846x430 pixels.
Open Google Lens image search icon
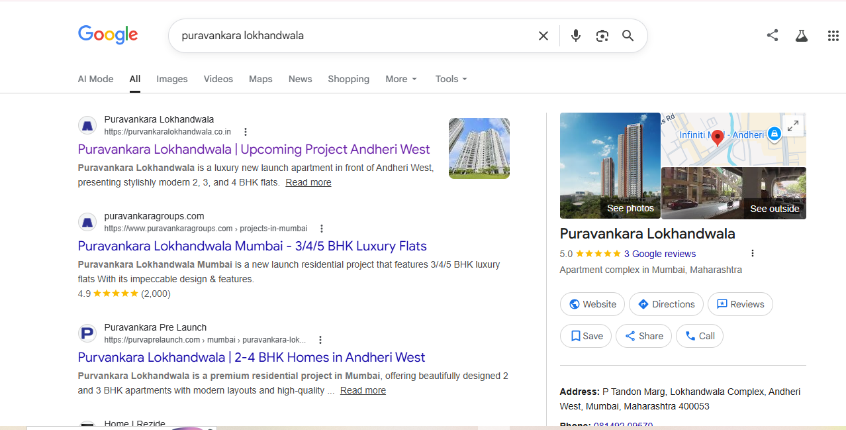602,36
